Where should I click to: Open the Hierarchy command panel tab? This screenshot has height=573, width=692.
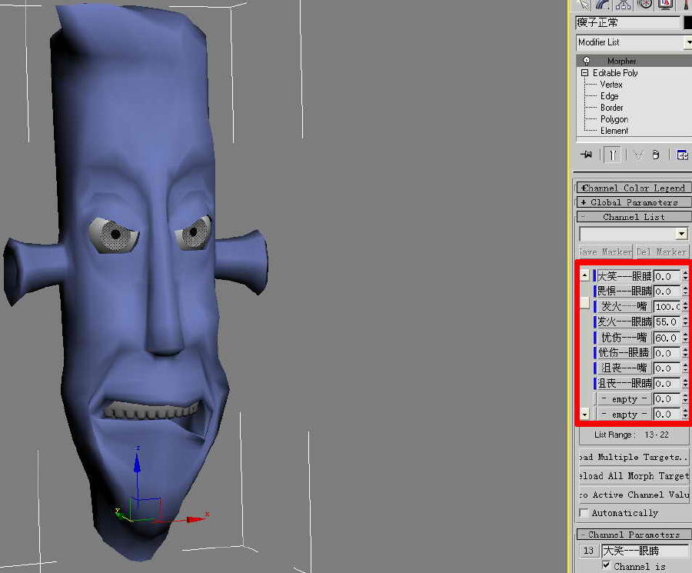(623, 5)
